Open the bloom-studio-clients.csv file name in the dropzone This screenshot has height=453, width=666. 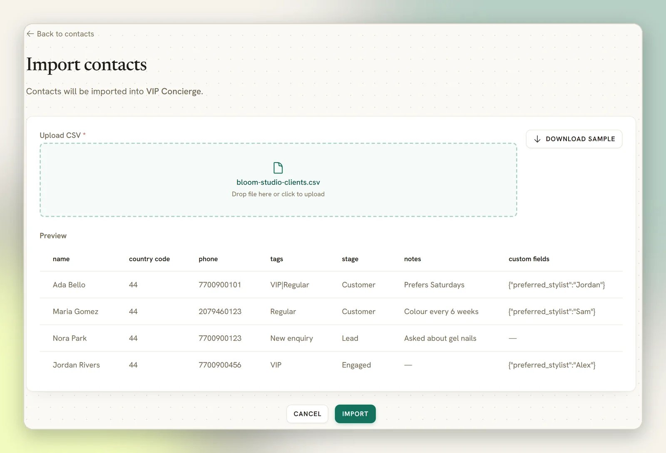tap(278, 182)
